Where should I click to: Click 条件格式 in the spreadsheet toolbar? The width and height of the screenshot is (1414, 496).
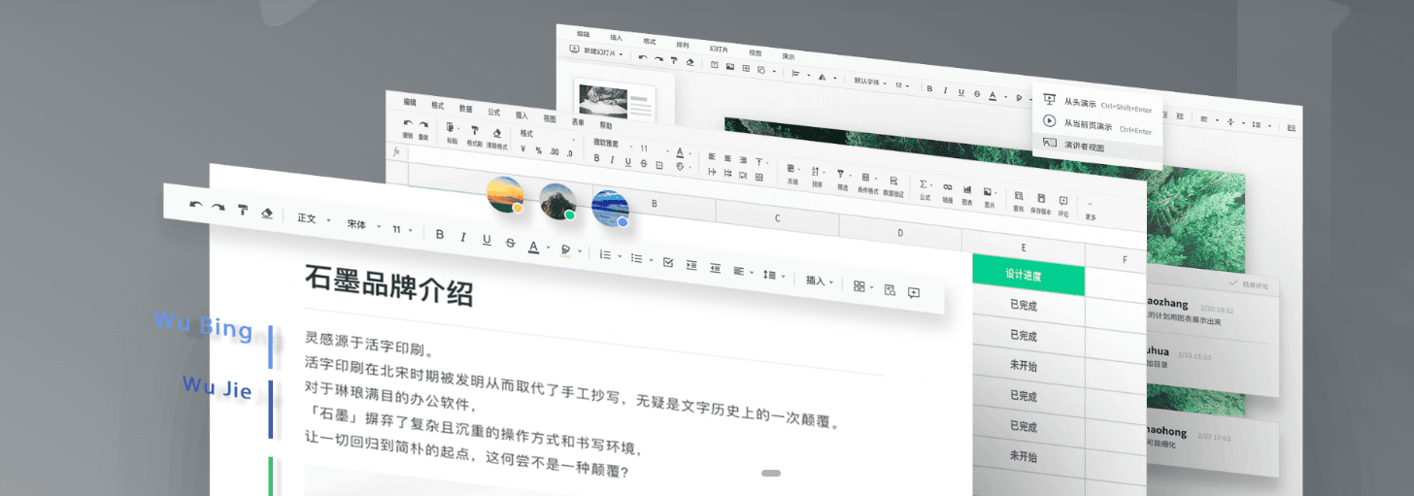(868, 184)
